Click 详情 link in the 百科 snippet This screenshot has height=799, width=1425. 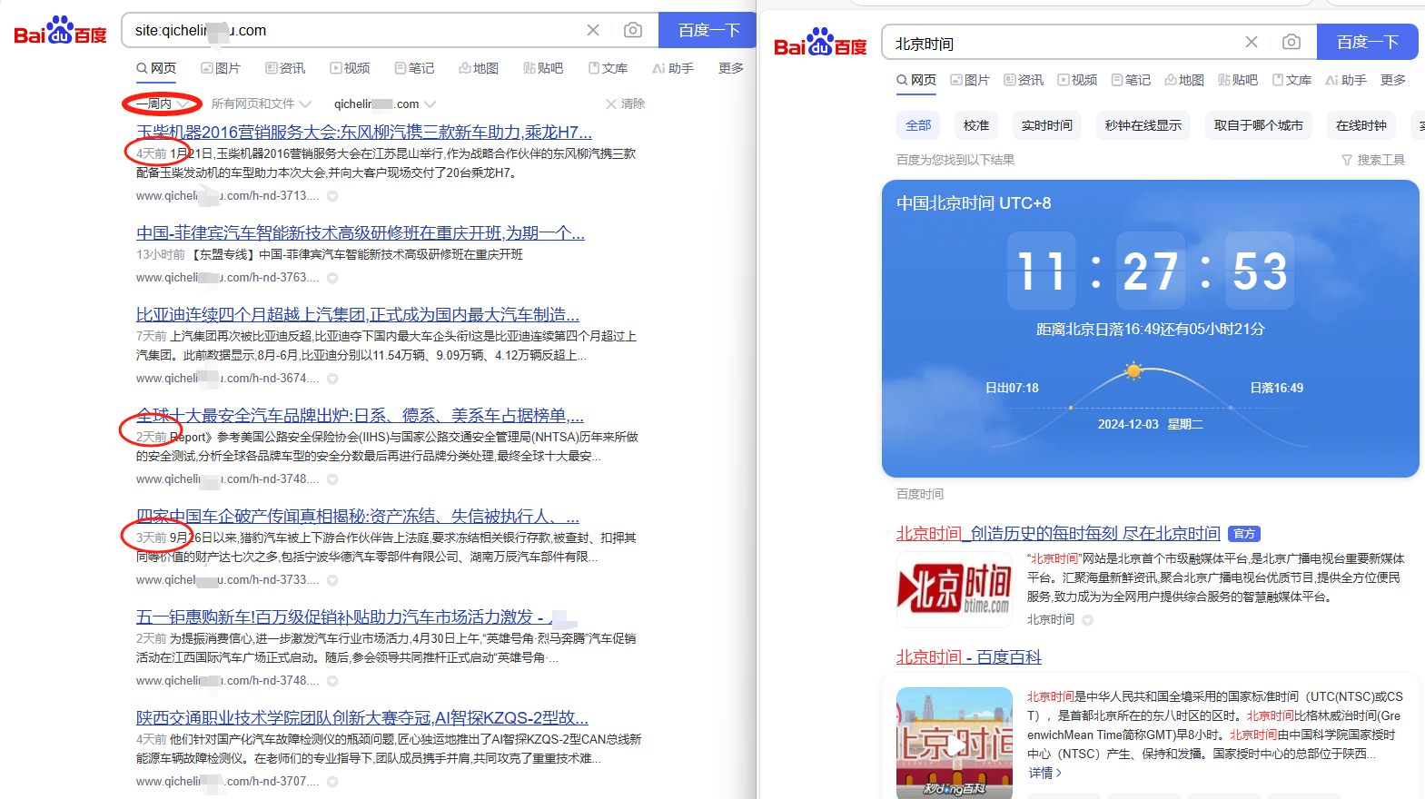pyautogui.click(x=1044, y=774)
